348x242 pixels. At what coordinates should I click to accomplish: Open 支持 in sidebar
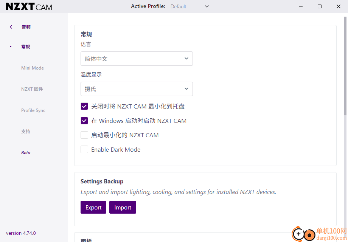(26, 132)
